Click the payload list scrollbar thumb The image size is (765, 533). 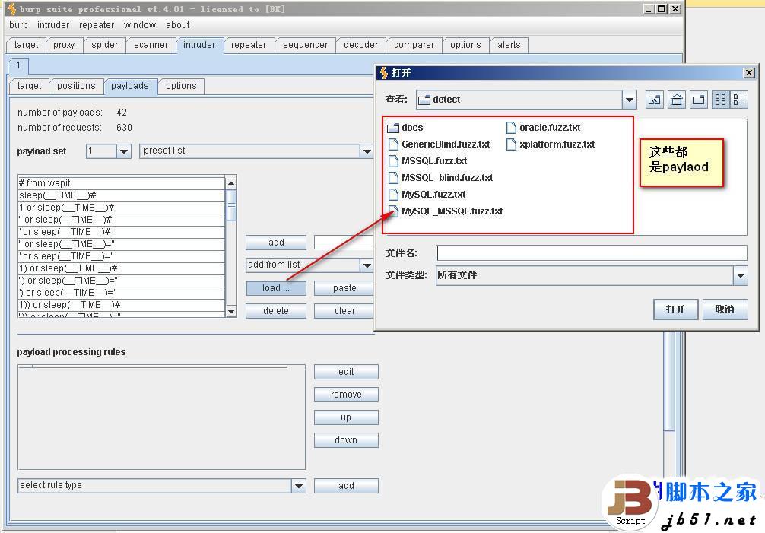pos(231,205)
